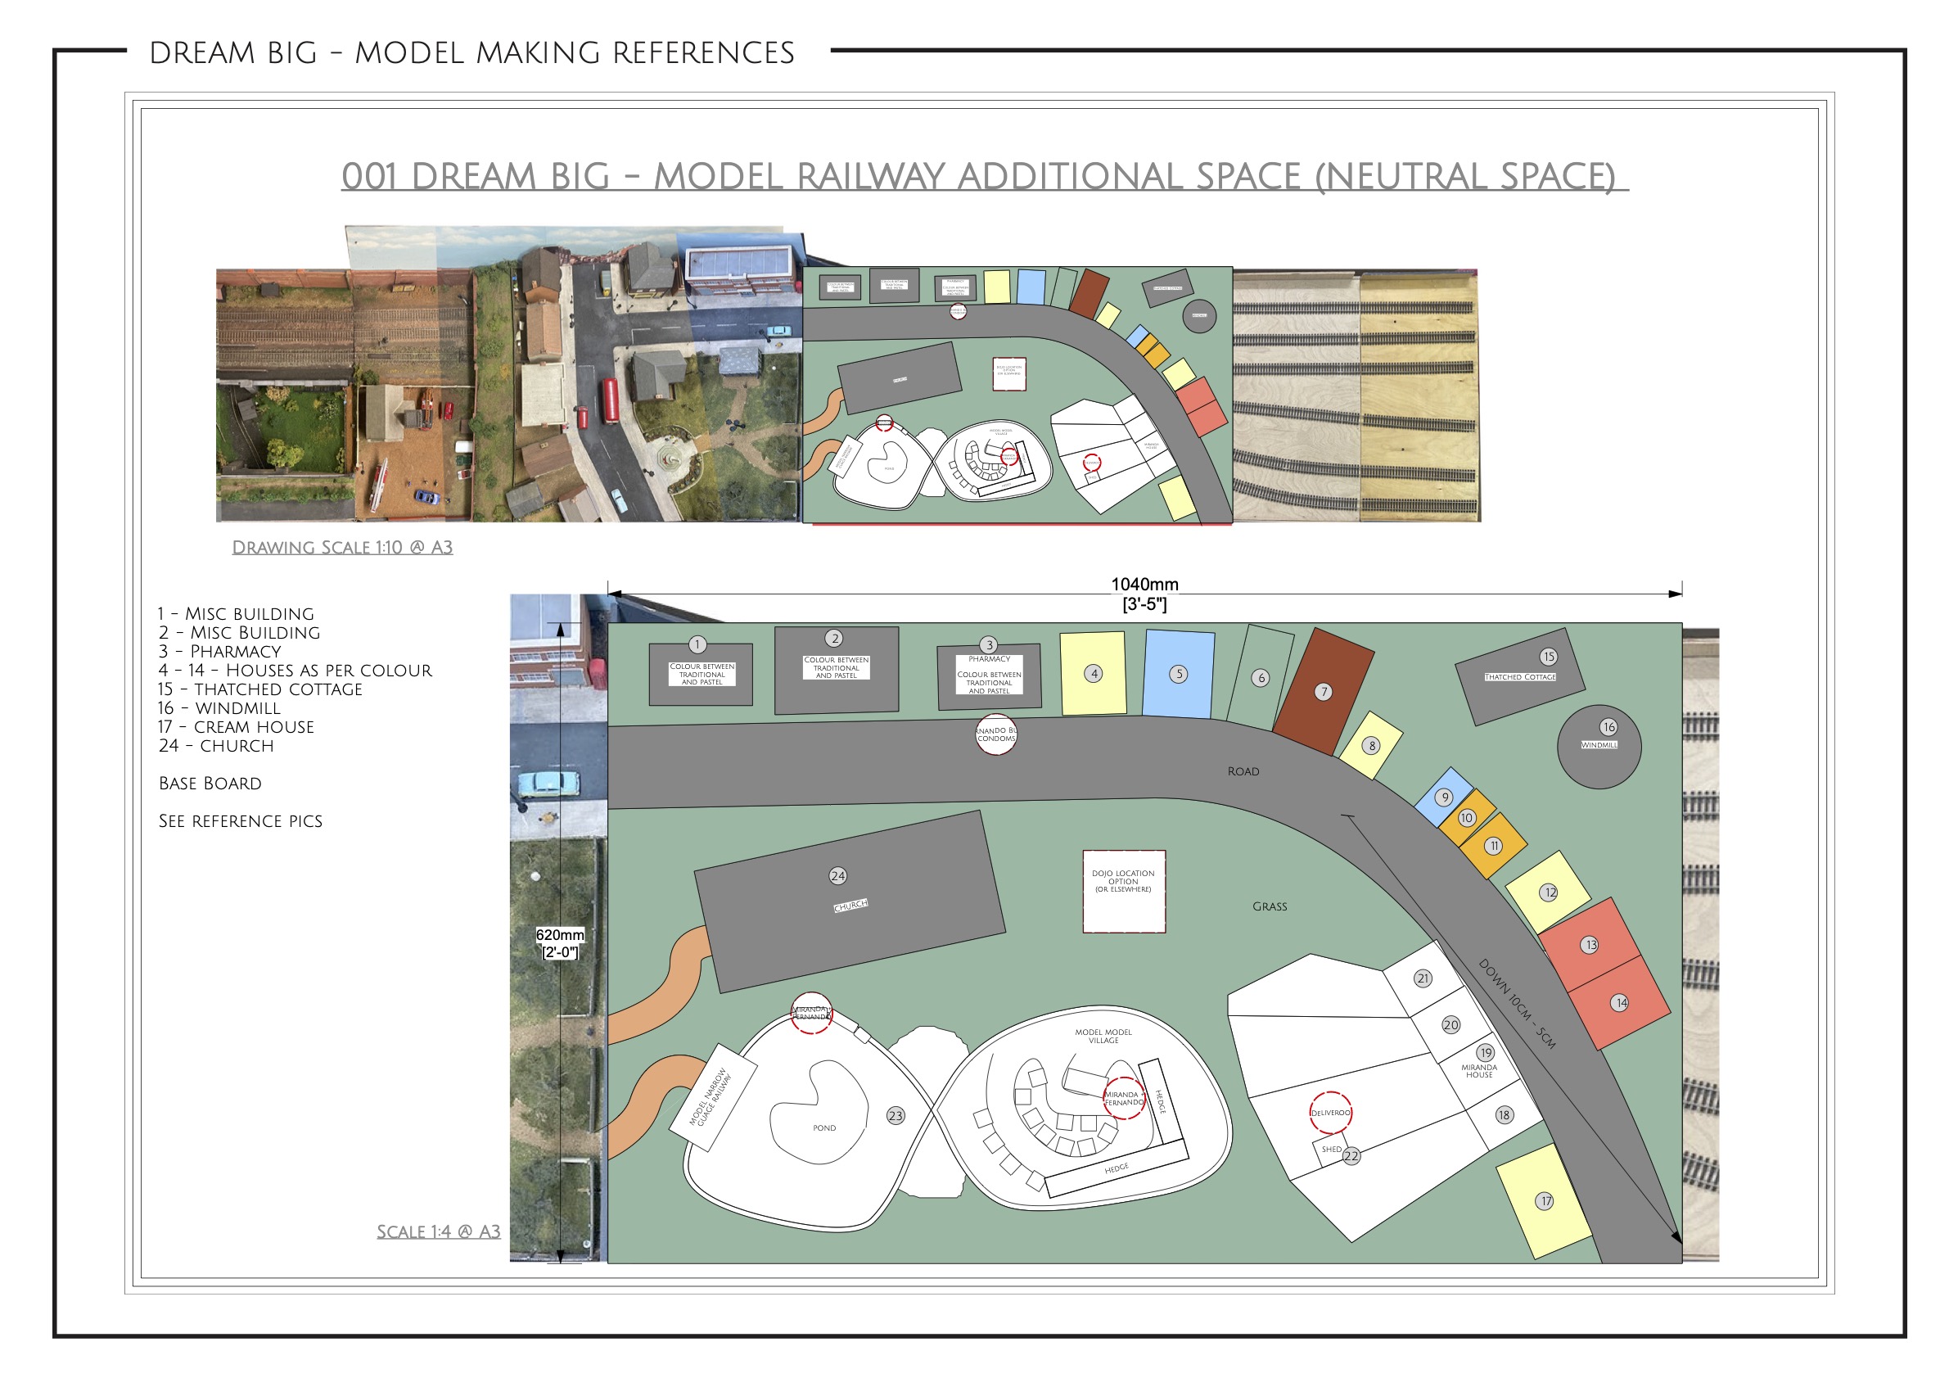This screenshot has width=1949, height=1378.
Task: Select the 1040mm dimension label
Action: (1144, 584)
